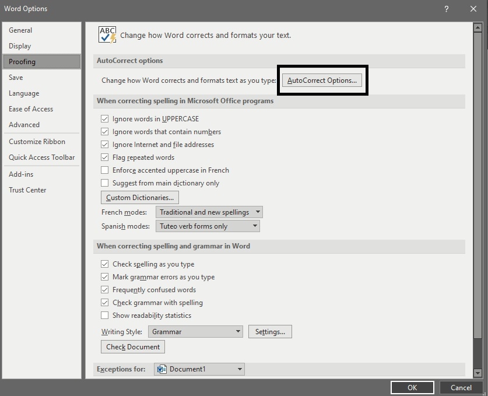Select the Display category
The image size is (488, 396).
[x=42, y=46]
